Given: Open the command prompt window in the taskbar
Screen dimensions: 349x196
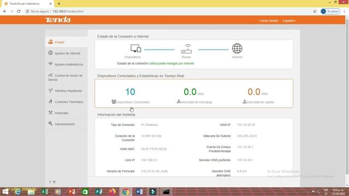Looking at the screenshot, I should tap(166, 192).
